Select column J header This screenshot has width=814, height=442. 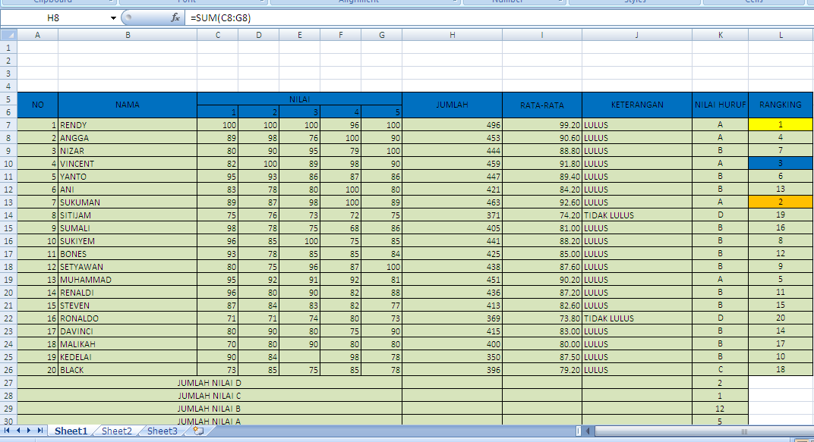637,35
